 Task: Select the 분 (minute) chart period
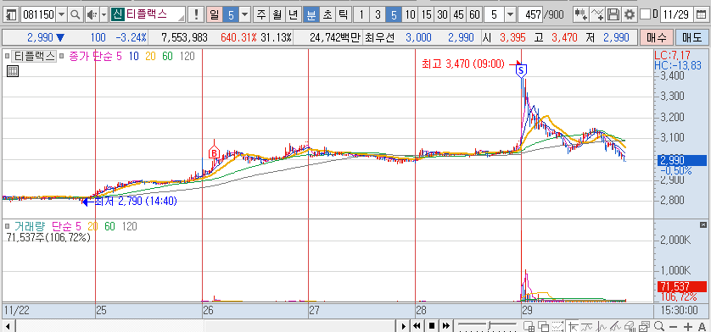311,15
